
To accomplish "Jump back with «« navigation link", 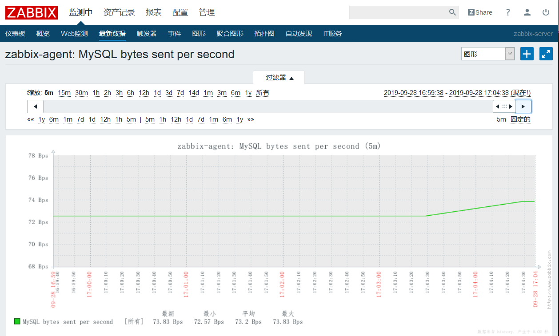I will coord(31,119).
